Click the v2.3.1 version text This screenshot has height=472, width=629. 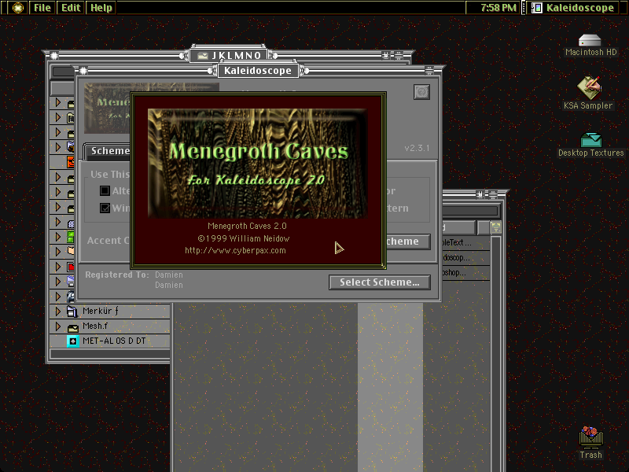[x=417, y=148]
